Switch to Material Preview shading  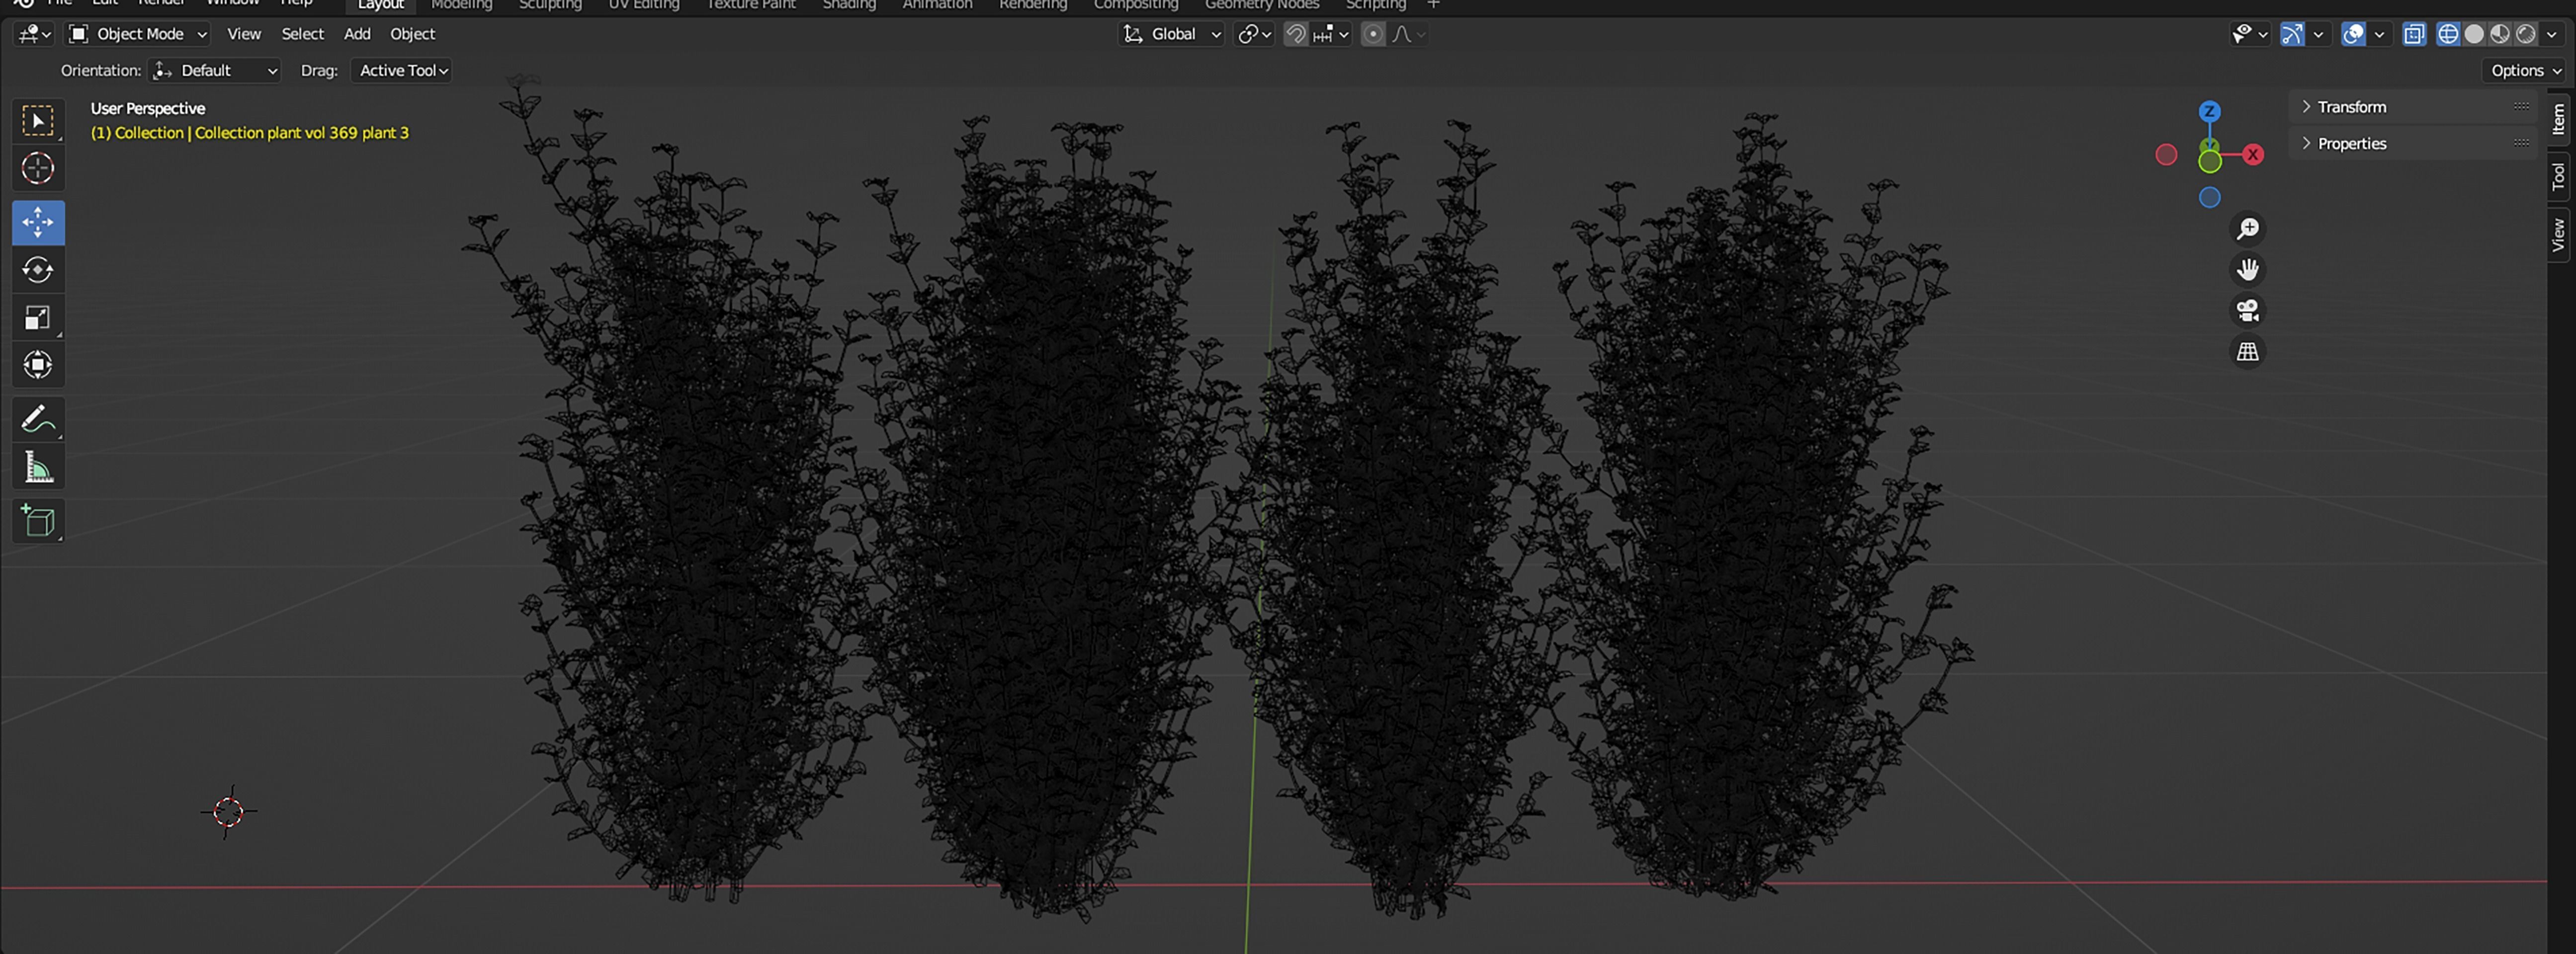[2499, 34]
